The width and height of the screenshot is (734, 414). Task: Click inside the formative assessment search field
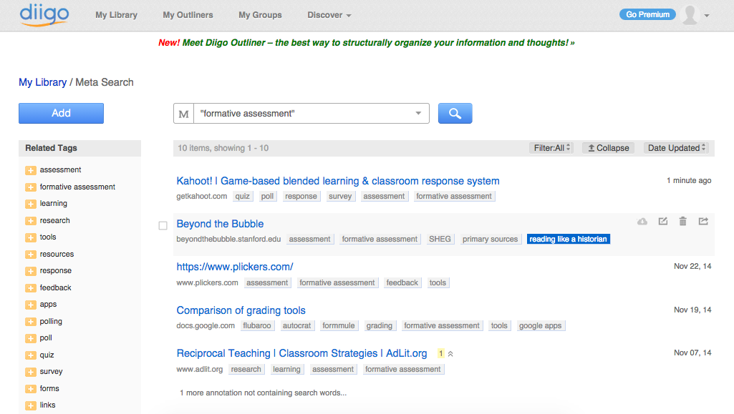click(301, 114)
